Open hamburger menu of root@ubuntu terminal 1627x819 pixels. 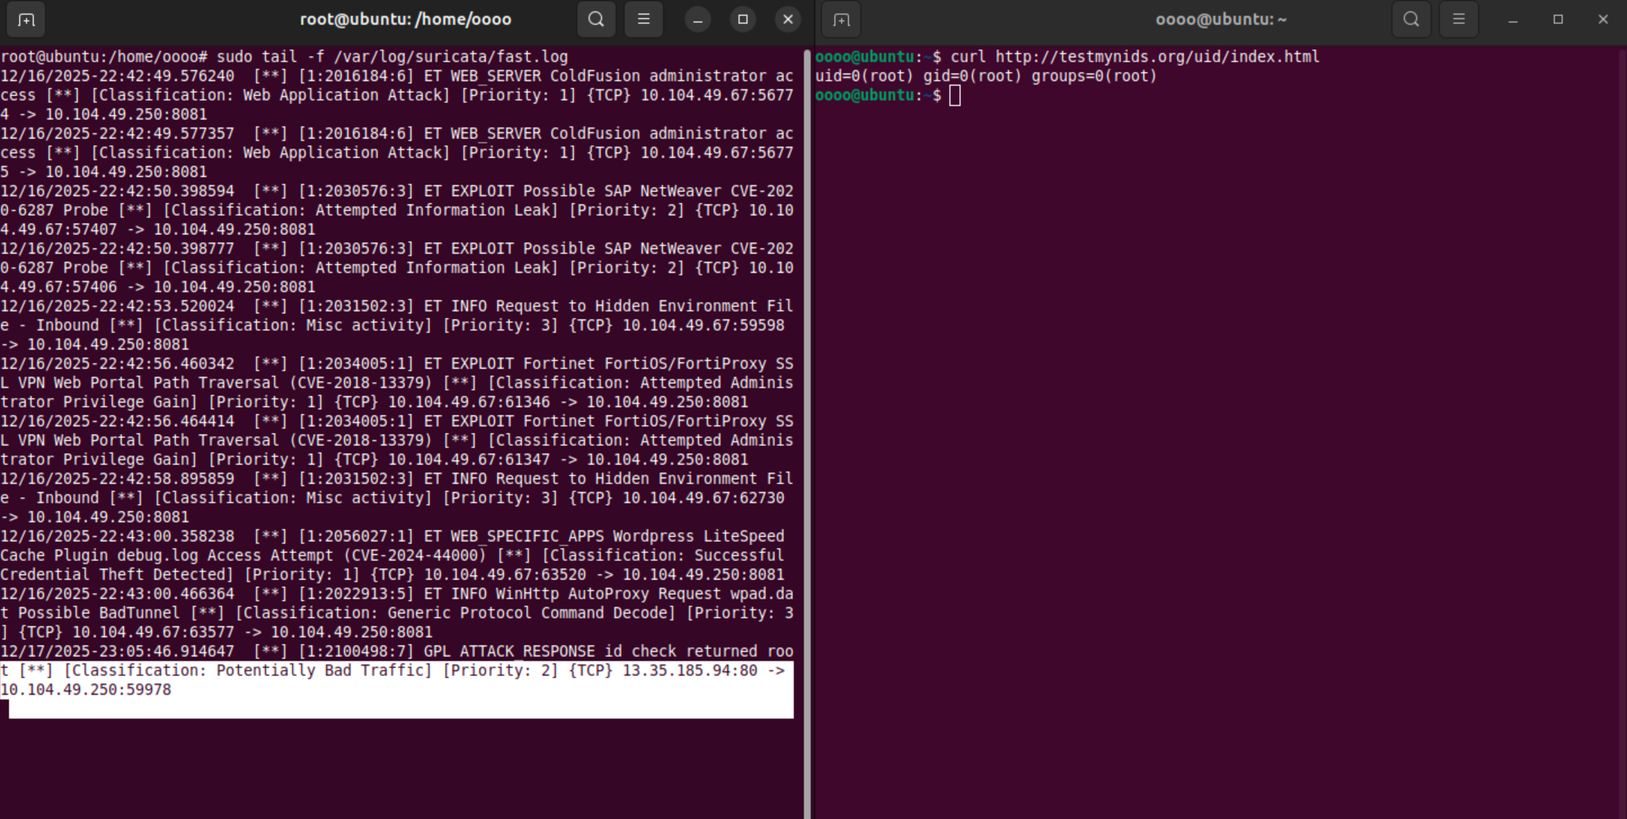pyautogui.click(x=643, y=20)
